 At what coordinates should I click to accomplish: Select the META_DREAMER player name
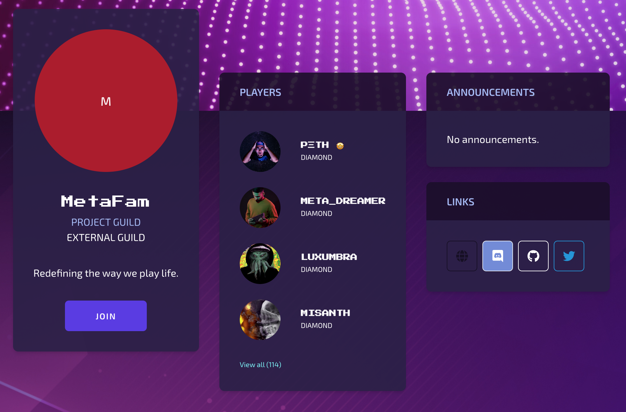click(343, 201)
